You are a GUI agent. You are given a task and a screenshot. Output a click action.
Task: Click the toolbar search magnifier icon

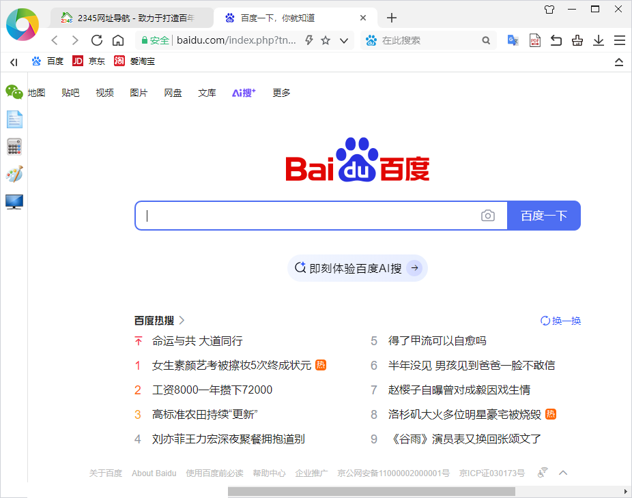pyautogui.click(x=486, y=41)
